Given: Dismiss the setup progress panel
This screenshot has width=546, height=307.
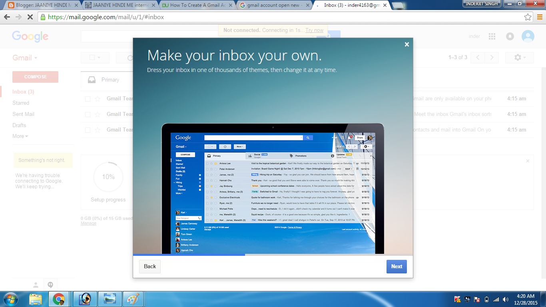Looking at the screenshot, I should pos(528,161).
